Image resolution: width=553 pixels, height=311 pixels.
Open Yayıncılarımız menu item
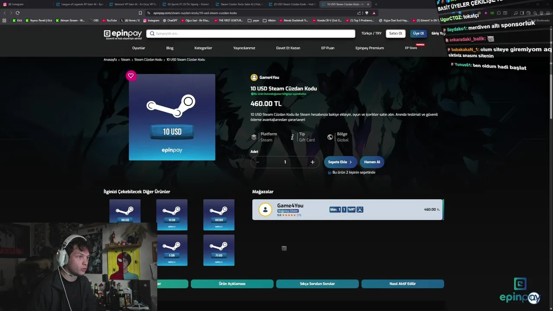(x=244, y=48)
